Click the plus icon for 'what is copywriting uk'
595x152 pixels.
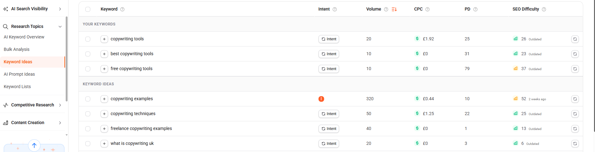(104, 144)
